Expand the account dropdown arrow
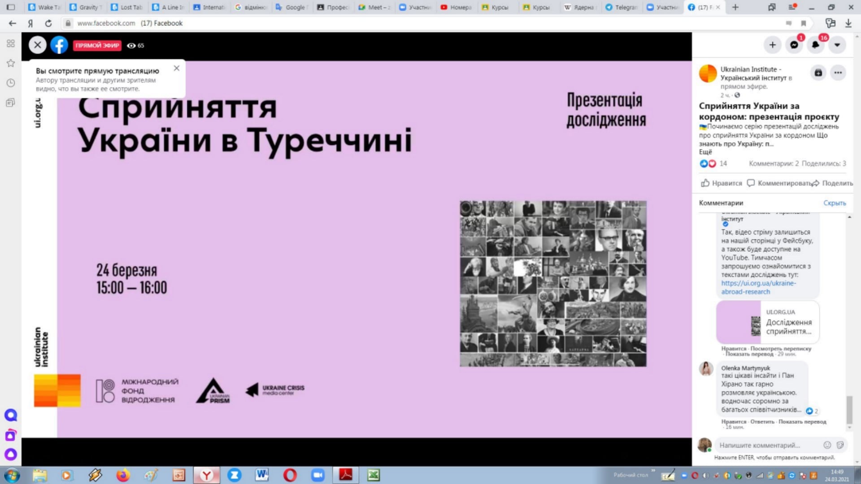Image resolution: width=861 pixels, height=484 pixels. pyautogui.click(x=837, y=45)
